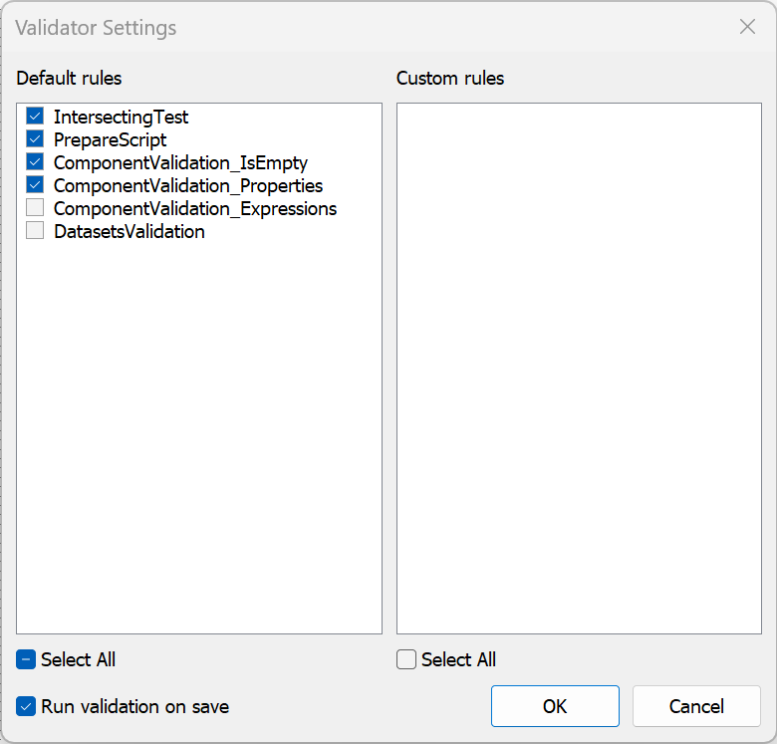The image size is (777, 744).
Task: Check Select All under Custom rules
Action: pyautogui.click(x=406, y=659)
